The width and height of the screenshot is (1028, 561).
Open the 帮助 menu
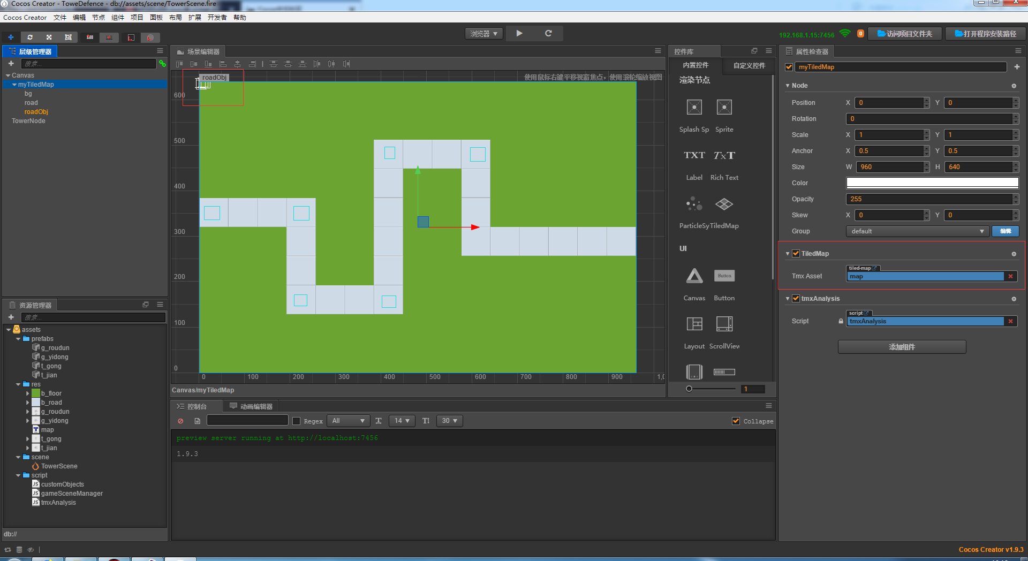(x=240, y=18)
